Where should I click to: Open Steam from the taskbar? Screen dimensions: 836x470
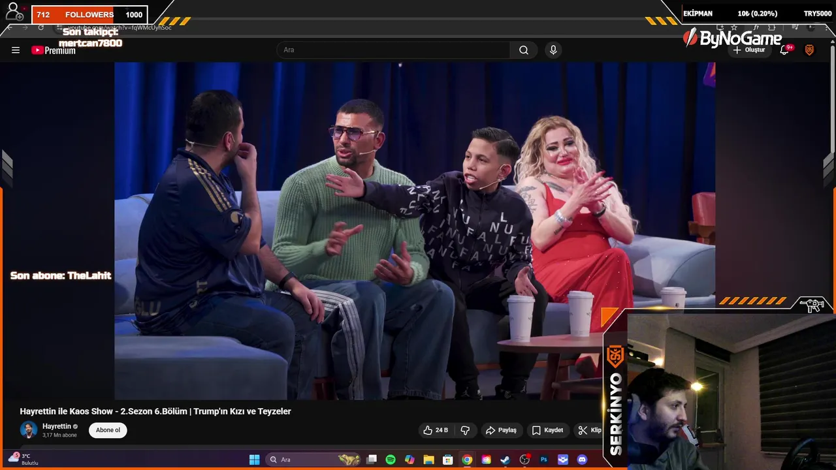[506, 460]
